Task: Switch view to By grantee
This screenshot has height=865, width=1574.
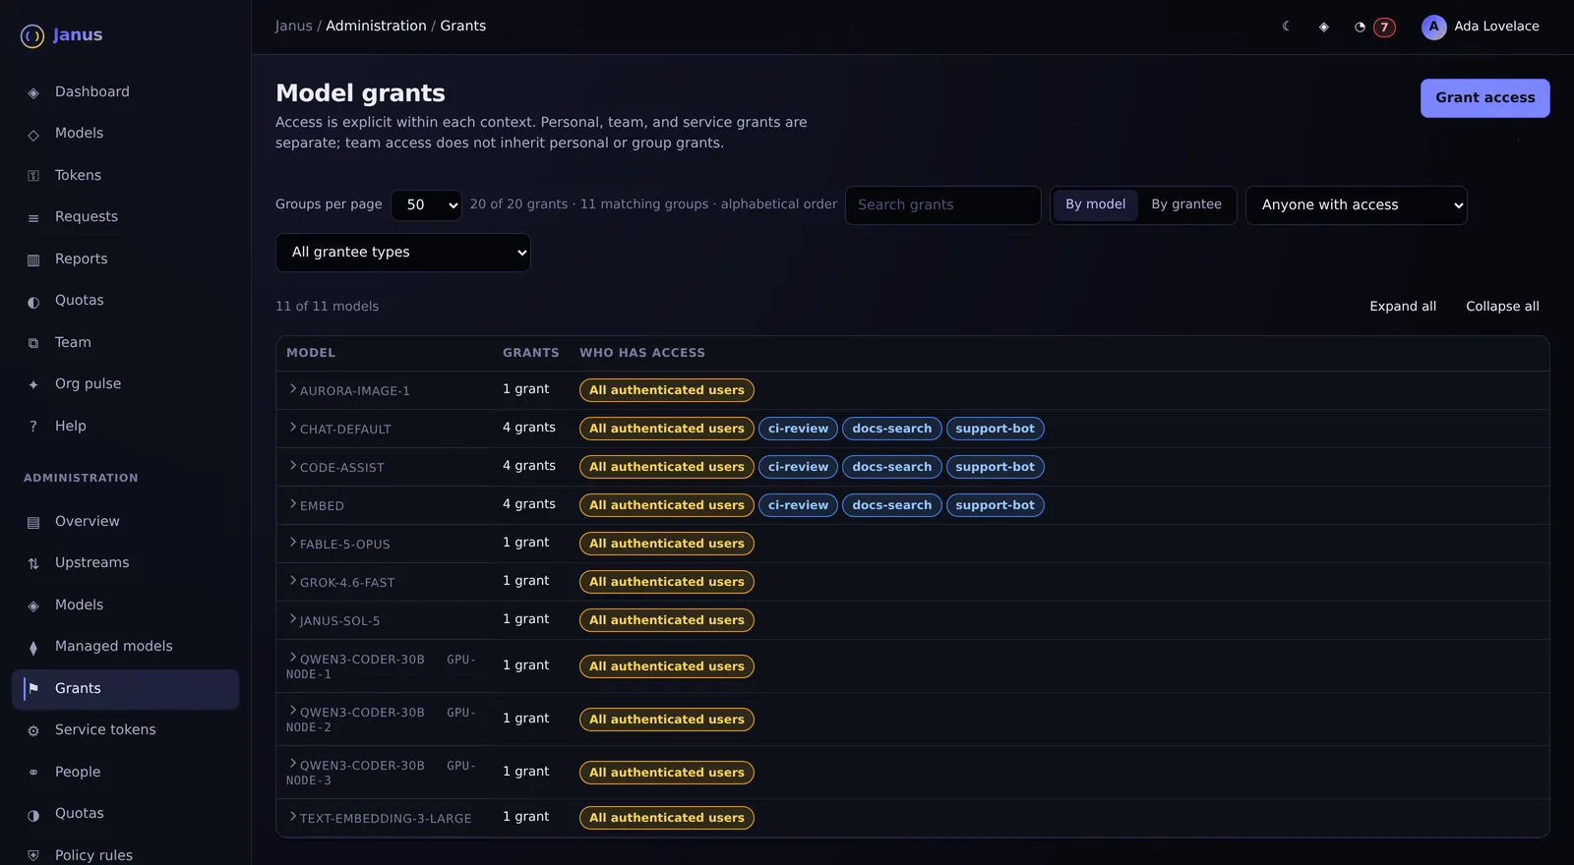Action: coord(1186,204)
